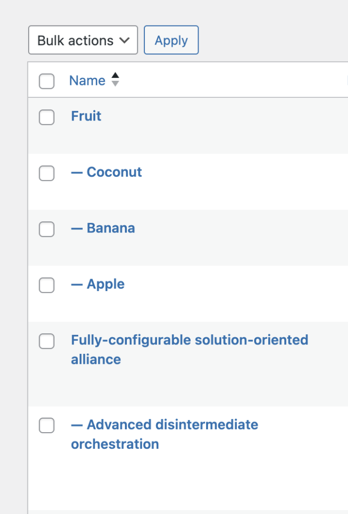
Task: Open the Bulk actions dropdown
Action: 83,41
